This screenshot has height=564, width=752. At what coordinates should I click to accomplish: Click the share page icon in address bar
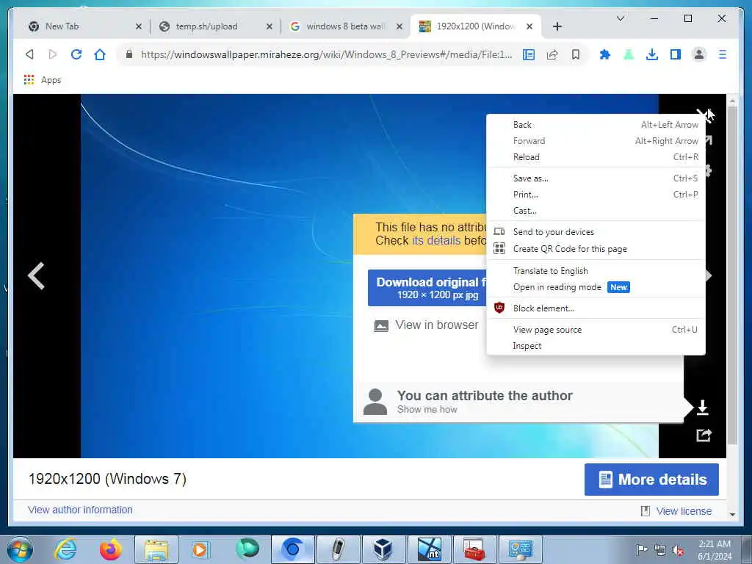[x=552, y=54]
